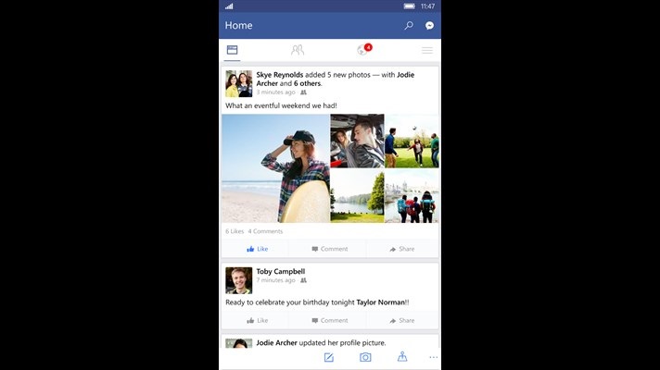Screen dimensions: 660x370
Task: Open Toby Campbell's name link
Action: coord(280,272)
